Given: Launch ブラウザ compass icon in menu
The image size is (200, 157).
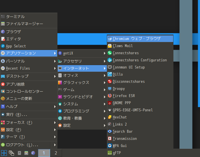Looking at the screenshot, I should tap(3, 32).
